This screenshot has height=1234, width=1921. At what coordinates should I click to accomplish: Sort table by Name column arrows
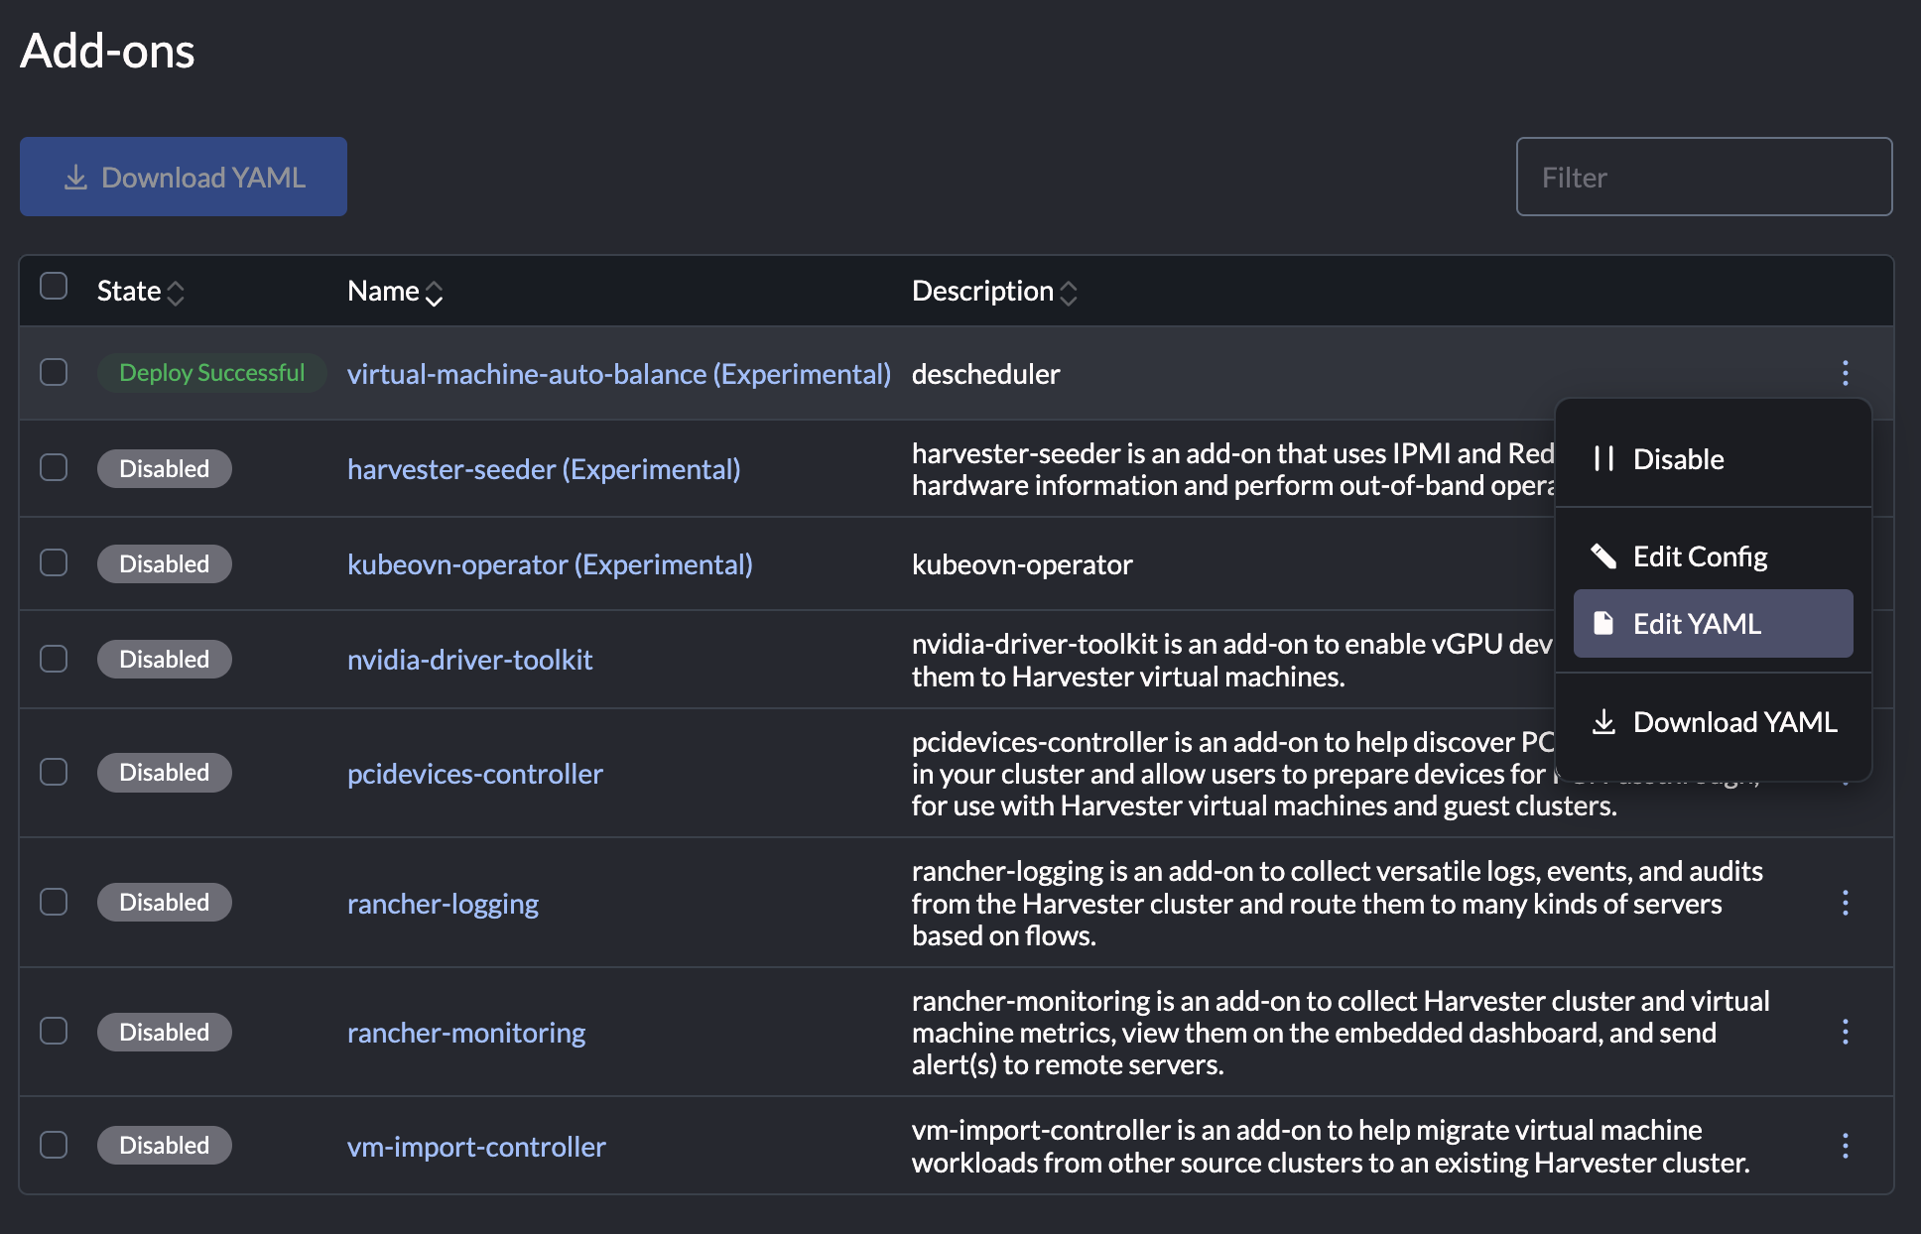click(x=434, y=293)
